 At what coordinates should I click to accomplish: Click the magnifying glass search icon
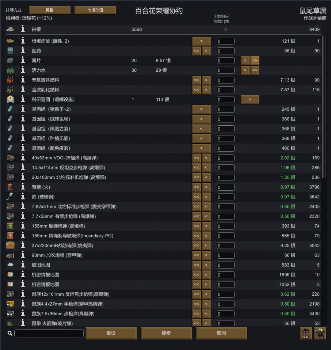[x=10, y=333]
